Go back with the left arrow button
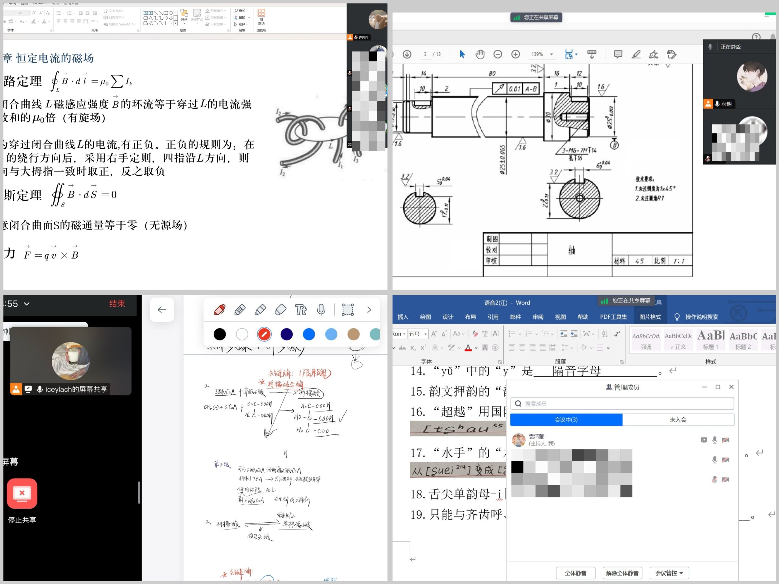 coord(162,310)
